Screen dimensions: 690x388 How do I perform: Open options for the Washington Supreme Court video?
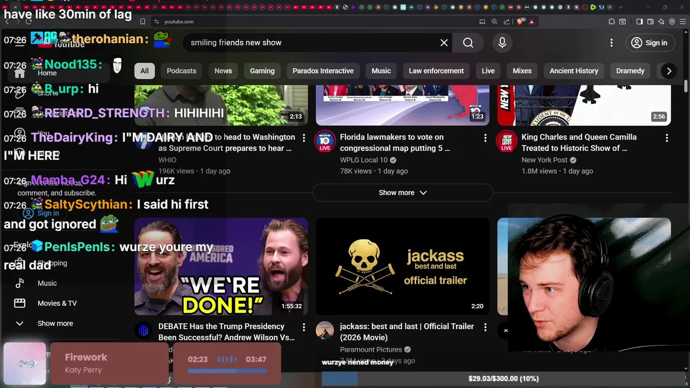coord(303,138)
